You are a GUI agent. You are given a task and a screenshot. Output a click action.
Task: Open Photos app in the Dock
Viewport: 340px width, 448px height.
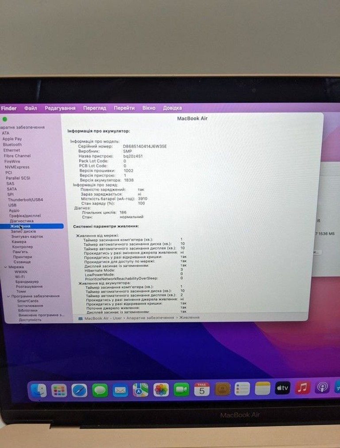pyautogui.click(x=161, y=390)
